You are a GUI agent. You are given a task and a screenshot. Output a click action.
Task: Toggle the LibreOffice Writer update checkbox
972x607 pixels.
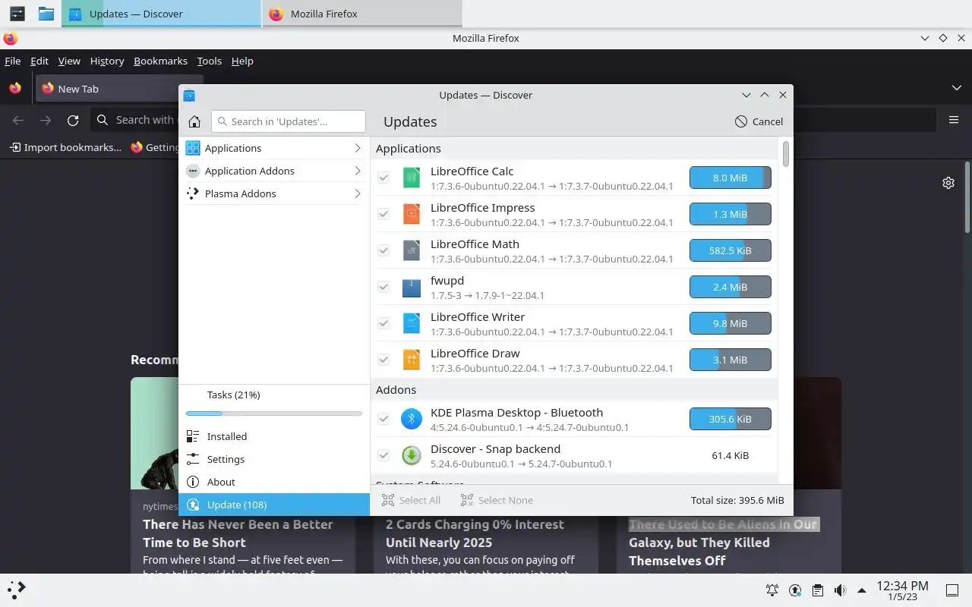(x=383, y=323)
